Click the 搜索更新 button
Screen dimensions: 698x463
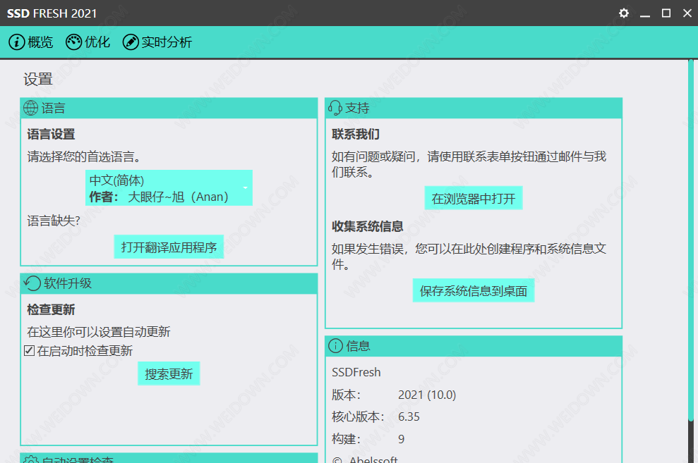[169, 374]
